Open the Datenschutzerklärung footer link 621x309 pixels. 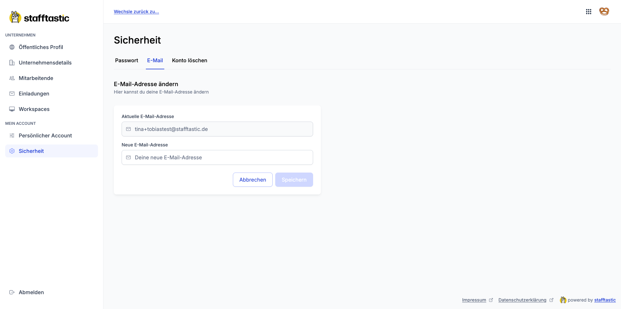point(522,300)
